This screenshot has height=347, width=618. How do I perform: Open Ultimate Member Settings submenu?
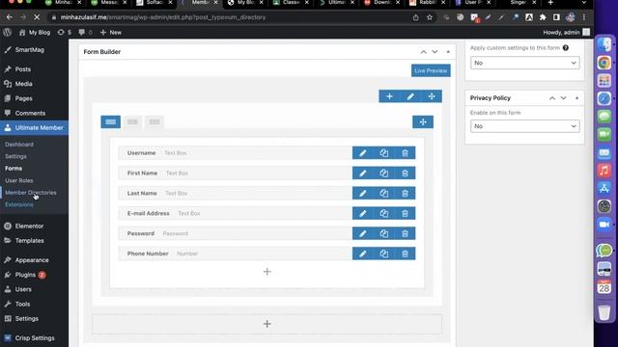coord(15,156)
